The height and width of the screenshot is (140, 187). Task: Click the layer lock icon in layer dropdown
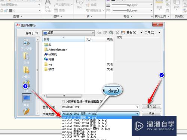(6, 10)
